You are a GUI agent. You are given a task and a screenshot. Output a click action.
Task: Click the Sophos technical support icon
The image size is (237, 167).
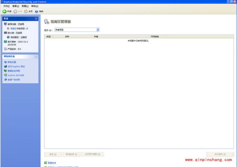5,75
